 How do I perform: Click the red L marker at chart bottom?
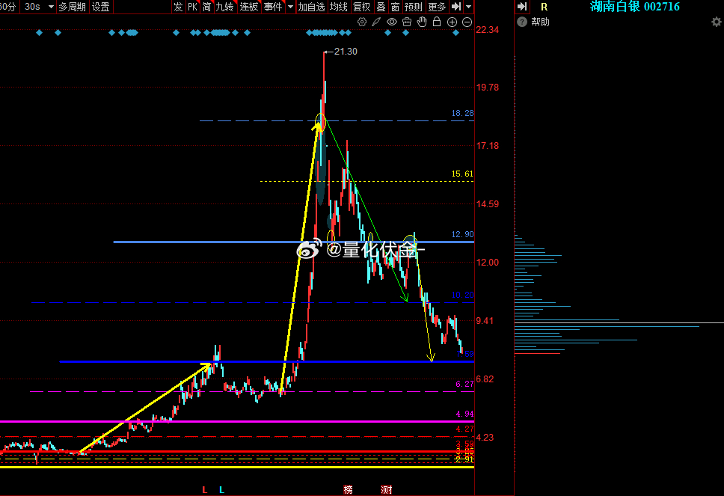(x=204, y=489)
